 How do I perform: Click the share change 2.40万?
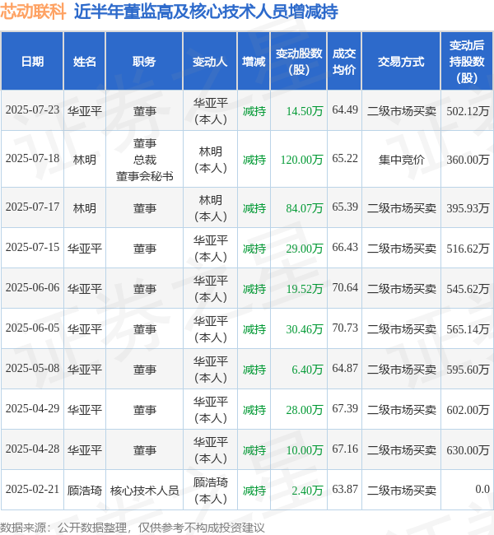[307, 491]
